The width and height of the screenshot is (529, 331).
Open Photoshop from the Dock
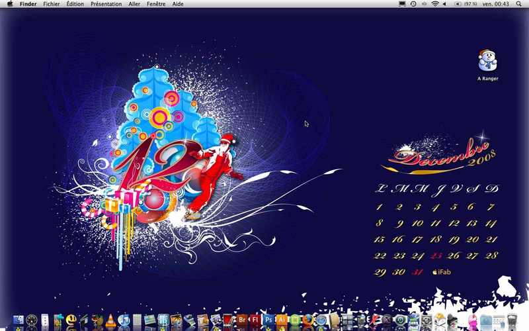click(x=268, y=320)
